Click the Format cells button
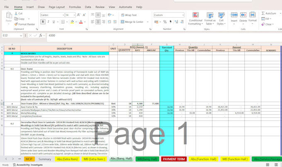282x167 pixels. click(253, 19)
